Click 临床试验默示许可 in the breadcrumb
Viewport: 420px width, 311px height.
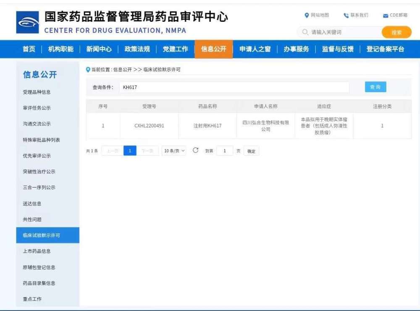pos(162,70)
